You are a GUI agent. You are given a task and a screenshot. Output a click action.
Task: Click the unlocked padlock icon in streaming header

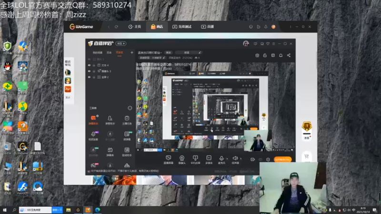pos(265,55)
